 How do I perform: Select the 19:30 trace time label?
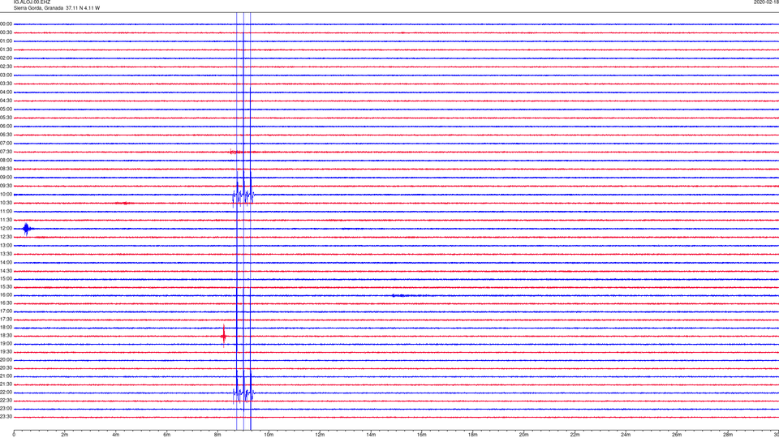point(6,351)
